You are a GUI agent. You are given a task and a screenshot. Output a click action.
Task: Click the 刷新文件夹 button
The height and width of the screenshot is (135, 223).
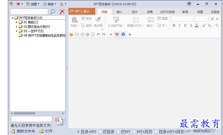tap(23, 131)
